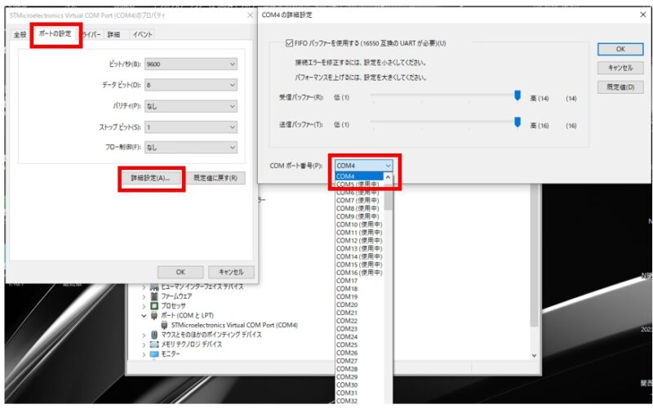Screen dimensions: 653x409
Task: Click the STMicroelectronics Virtual COM Port device icon
Action: coord(164,325)
